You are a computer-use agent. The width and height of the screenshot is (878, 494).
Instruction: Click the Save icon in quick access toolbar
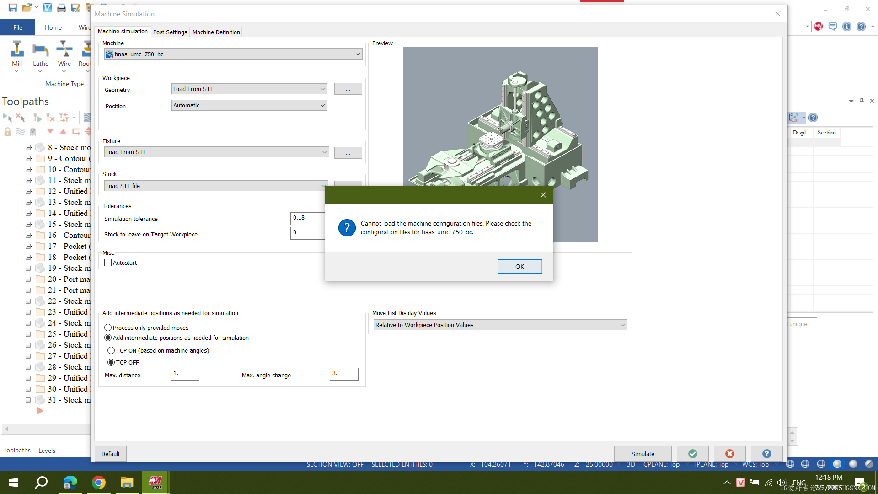click(x=12, y=8)
